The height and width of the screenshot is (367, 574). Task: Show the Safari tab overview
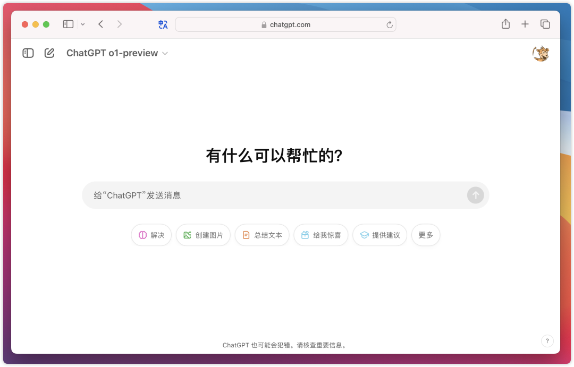[x=545, y=24]
